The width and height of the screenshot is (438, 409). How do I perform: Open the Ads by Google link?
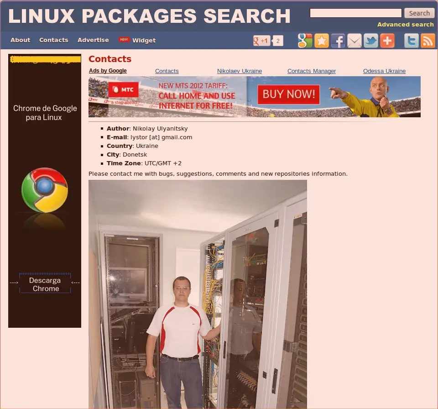pos(108,71)
